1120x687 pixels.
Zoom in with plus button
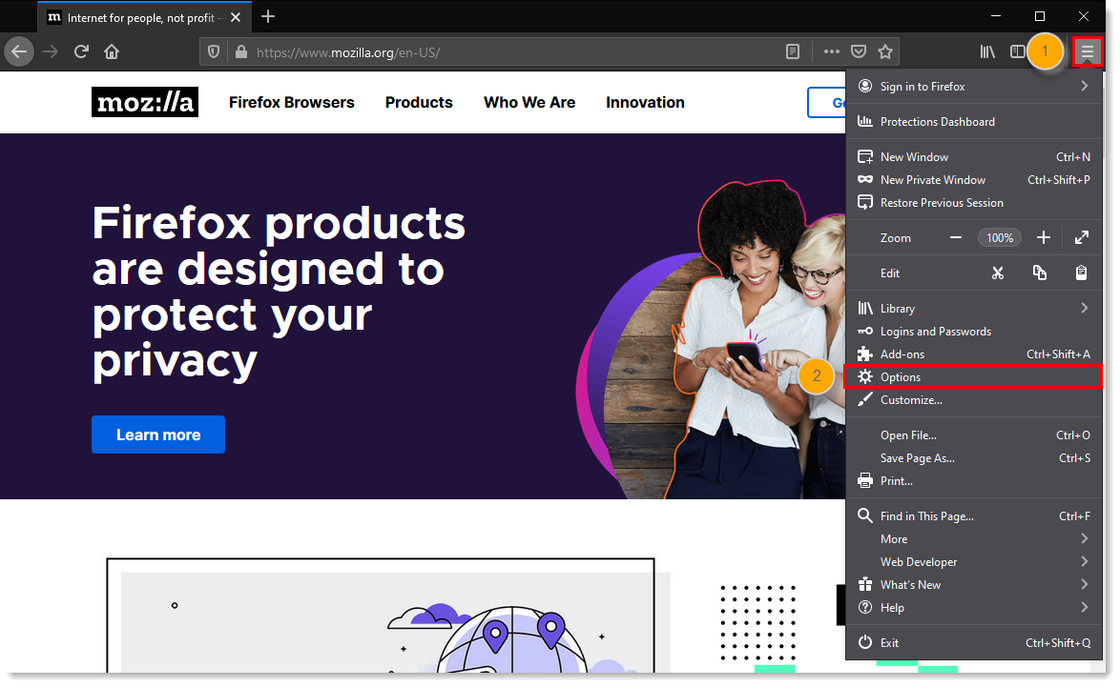pos(1044,237)
